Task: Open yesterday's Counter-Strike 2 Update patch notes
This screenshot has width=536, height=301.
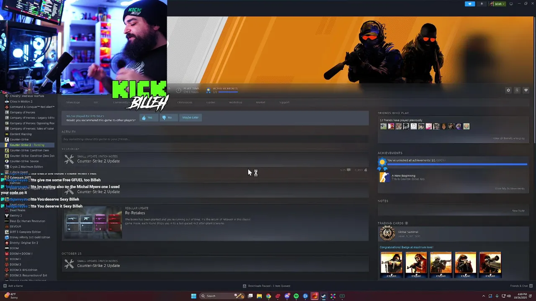Action: 98,161
